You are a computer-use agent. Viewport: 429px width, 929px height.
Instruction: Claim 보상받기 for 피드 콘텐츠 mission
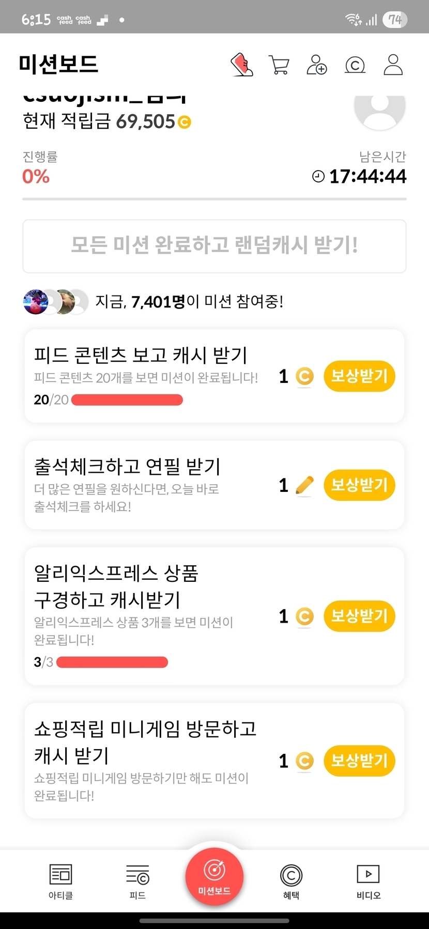(359, 376)
